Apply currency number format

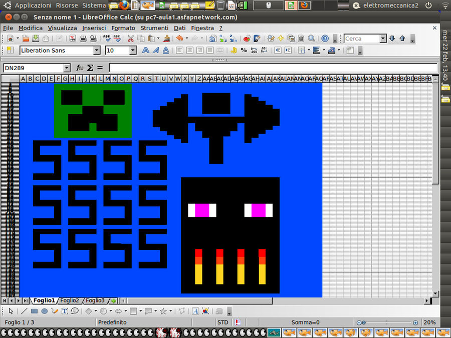[x=234, y=50]
